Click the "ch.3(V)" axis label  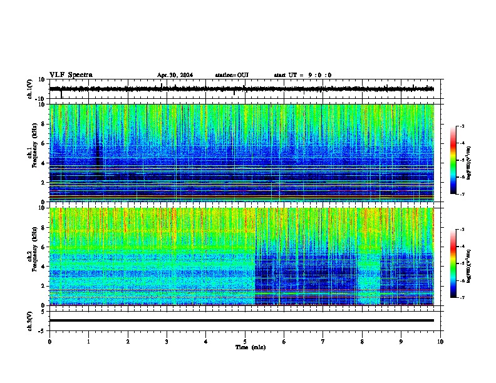point(30,321)
